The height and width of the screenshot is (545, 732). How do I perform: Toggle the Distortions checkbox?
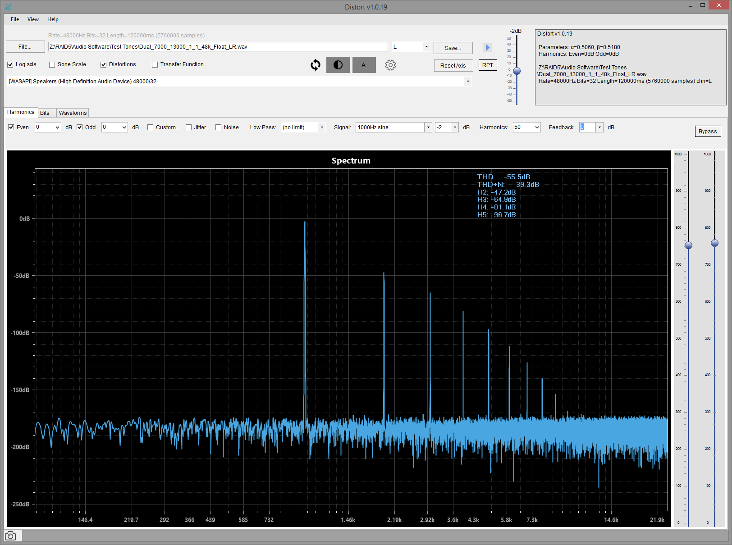pyautogui.click(x=103, y=64)
